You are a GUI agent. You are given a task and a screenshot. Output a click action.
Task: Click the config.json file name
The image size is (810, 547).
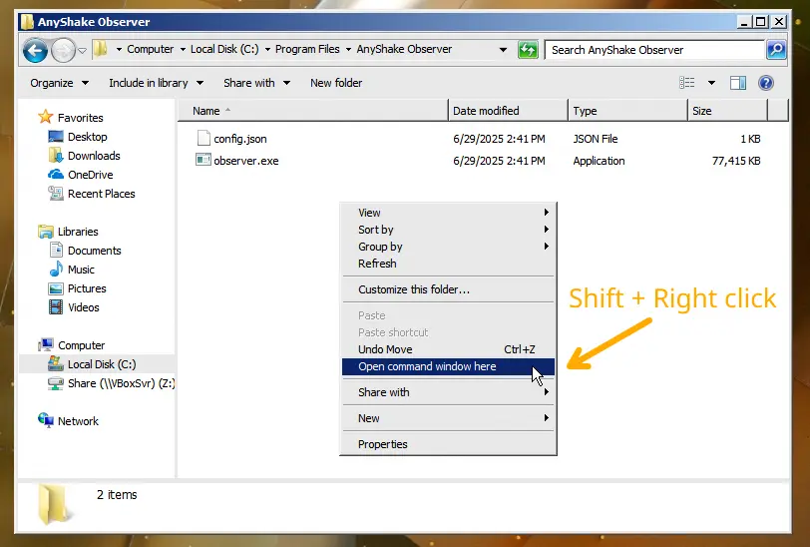pyautogui.click(x=240, y=139)
